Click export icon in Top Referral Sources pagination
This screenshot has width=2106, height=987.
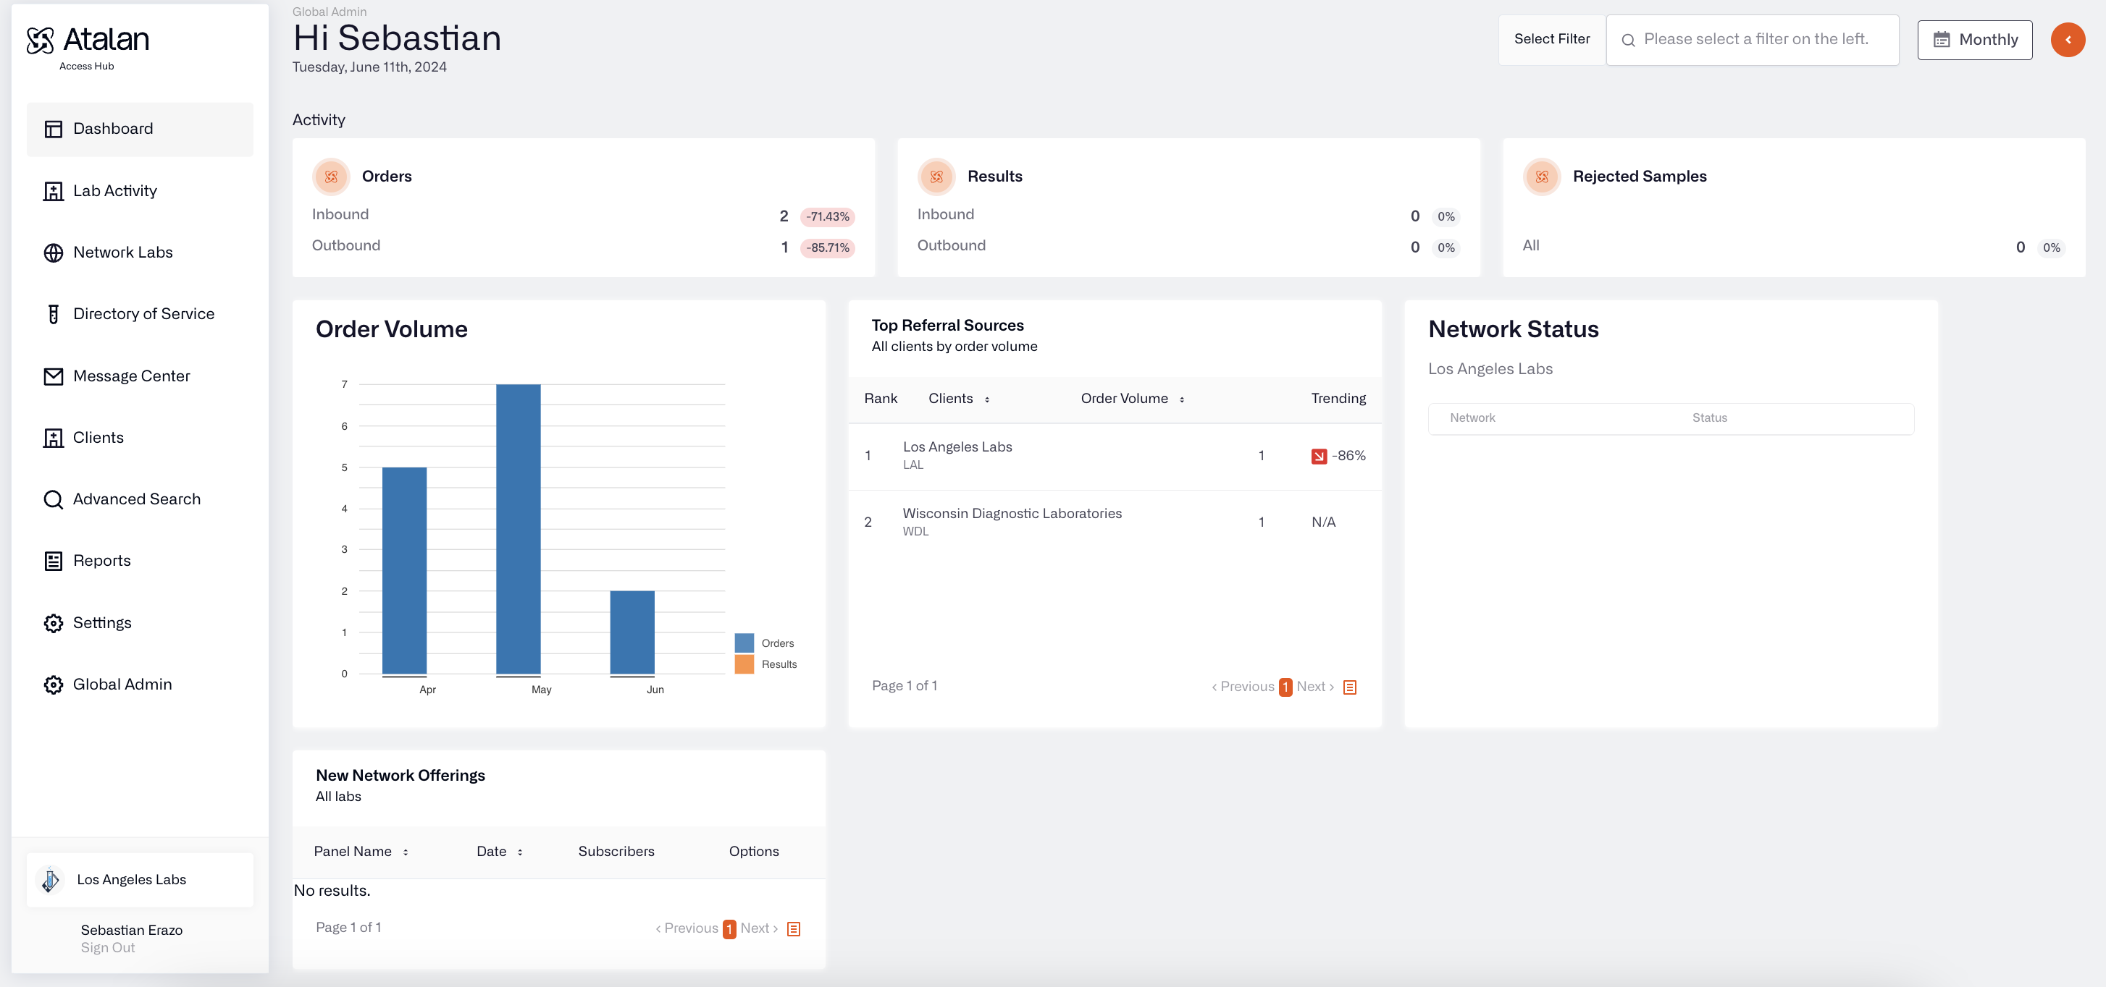(1350, 687)
